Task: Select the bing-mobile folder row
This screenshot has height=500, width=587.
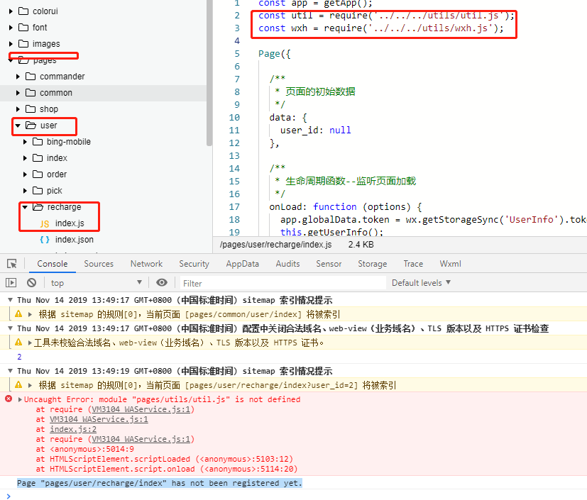Action: (x=104, y=142)
